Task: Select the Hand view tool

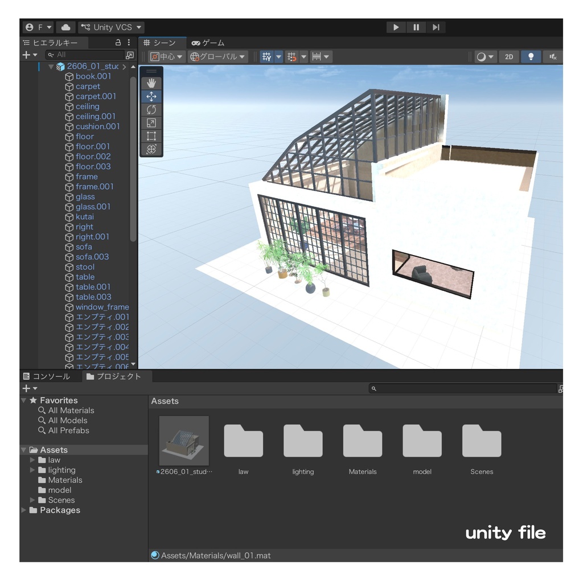Action: 151,83
